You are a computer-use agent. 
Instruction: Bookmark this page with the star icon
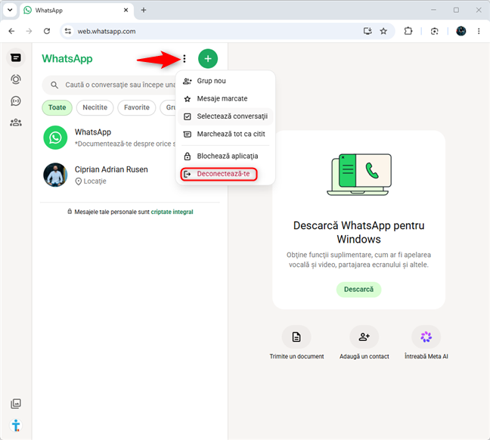click(383, 31)
